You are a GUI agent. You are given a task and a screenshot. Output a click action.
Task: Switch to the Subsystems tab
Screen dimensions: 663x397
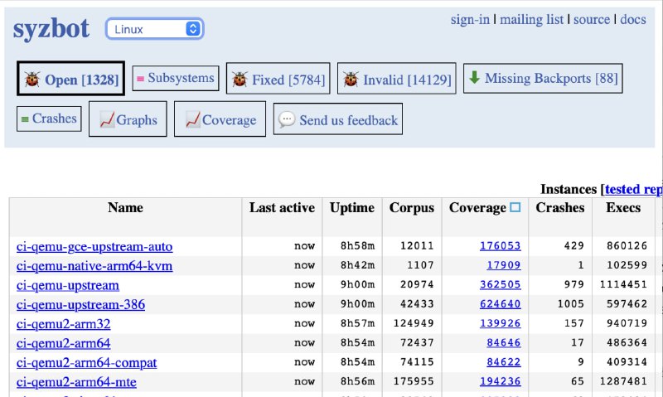(x=176, y=78)
